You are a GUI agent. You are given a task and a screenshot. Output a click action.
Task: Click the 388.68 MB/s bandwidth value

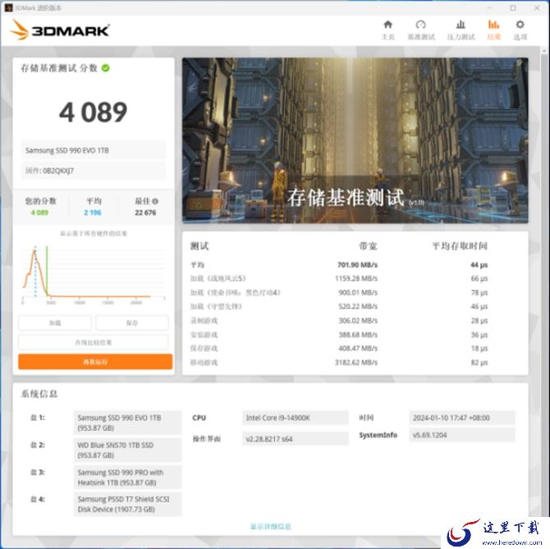(x=358, y=335)
